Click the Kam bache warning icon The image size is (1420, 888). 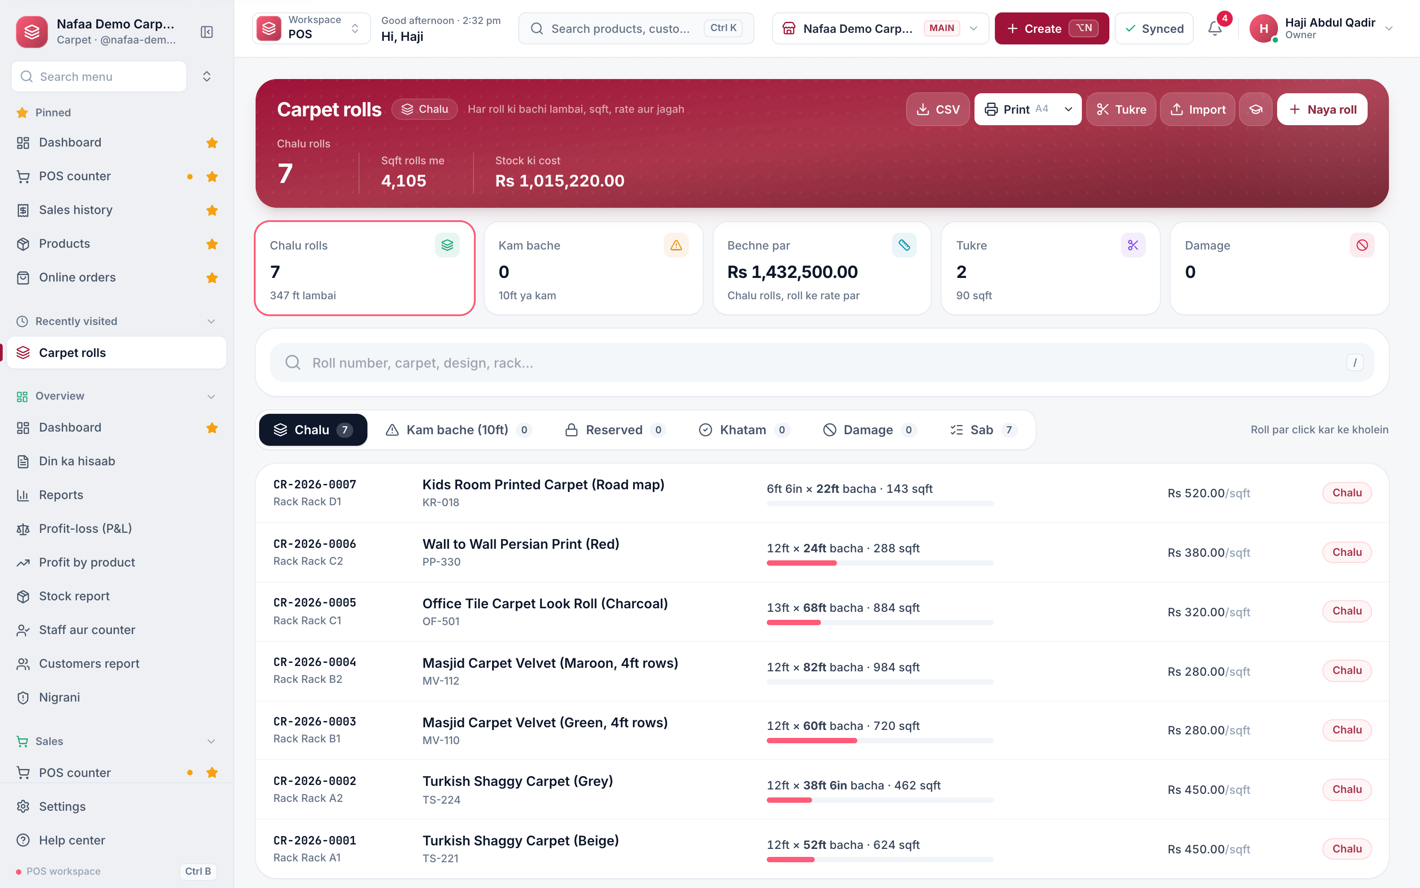(x=676, y=245)
